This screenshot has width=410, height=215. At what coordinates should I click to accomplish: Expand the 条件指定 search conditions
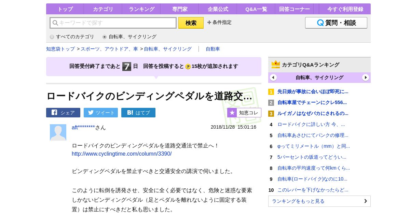219,23
